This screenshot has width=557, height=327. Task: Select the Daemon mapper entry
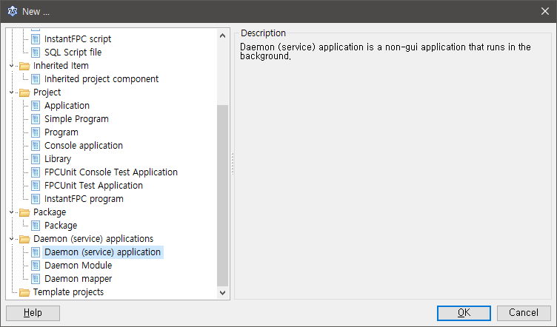pos(78,279)
